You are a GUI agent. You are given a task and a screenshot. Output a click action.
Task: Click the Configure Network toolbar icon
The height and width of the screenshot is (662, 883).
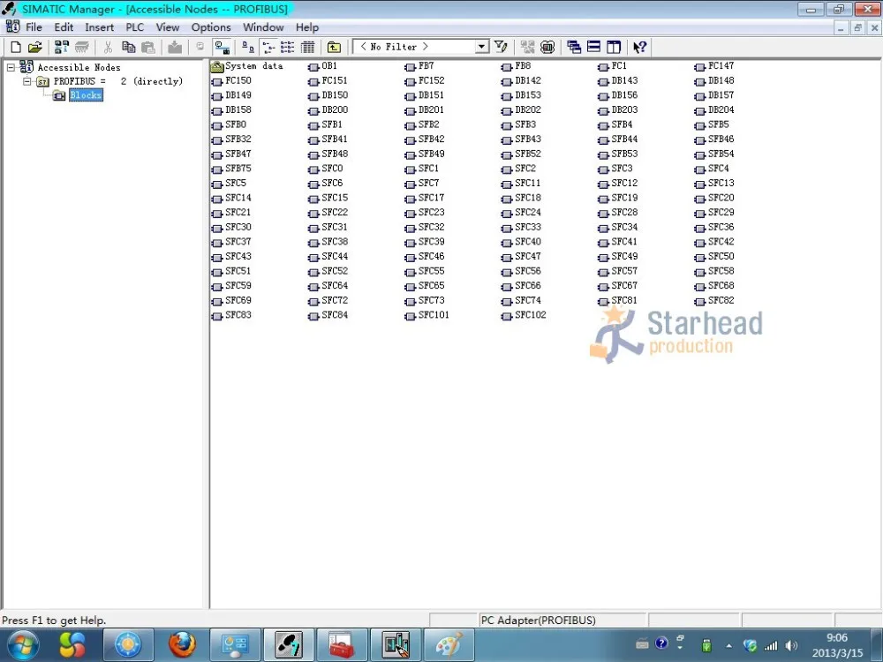(527, 48)
